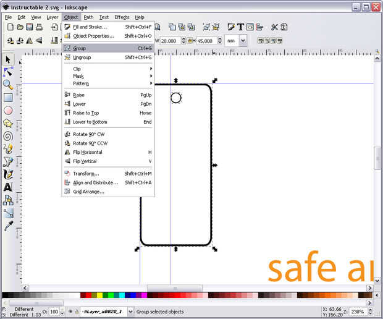Choose Flip Vertical in the Object menu
This screenshot has height=319, width=383.
[x=108, y=161]
